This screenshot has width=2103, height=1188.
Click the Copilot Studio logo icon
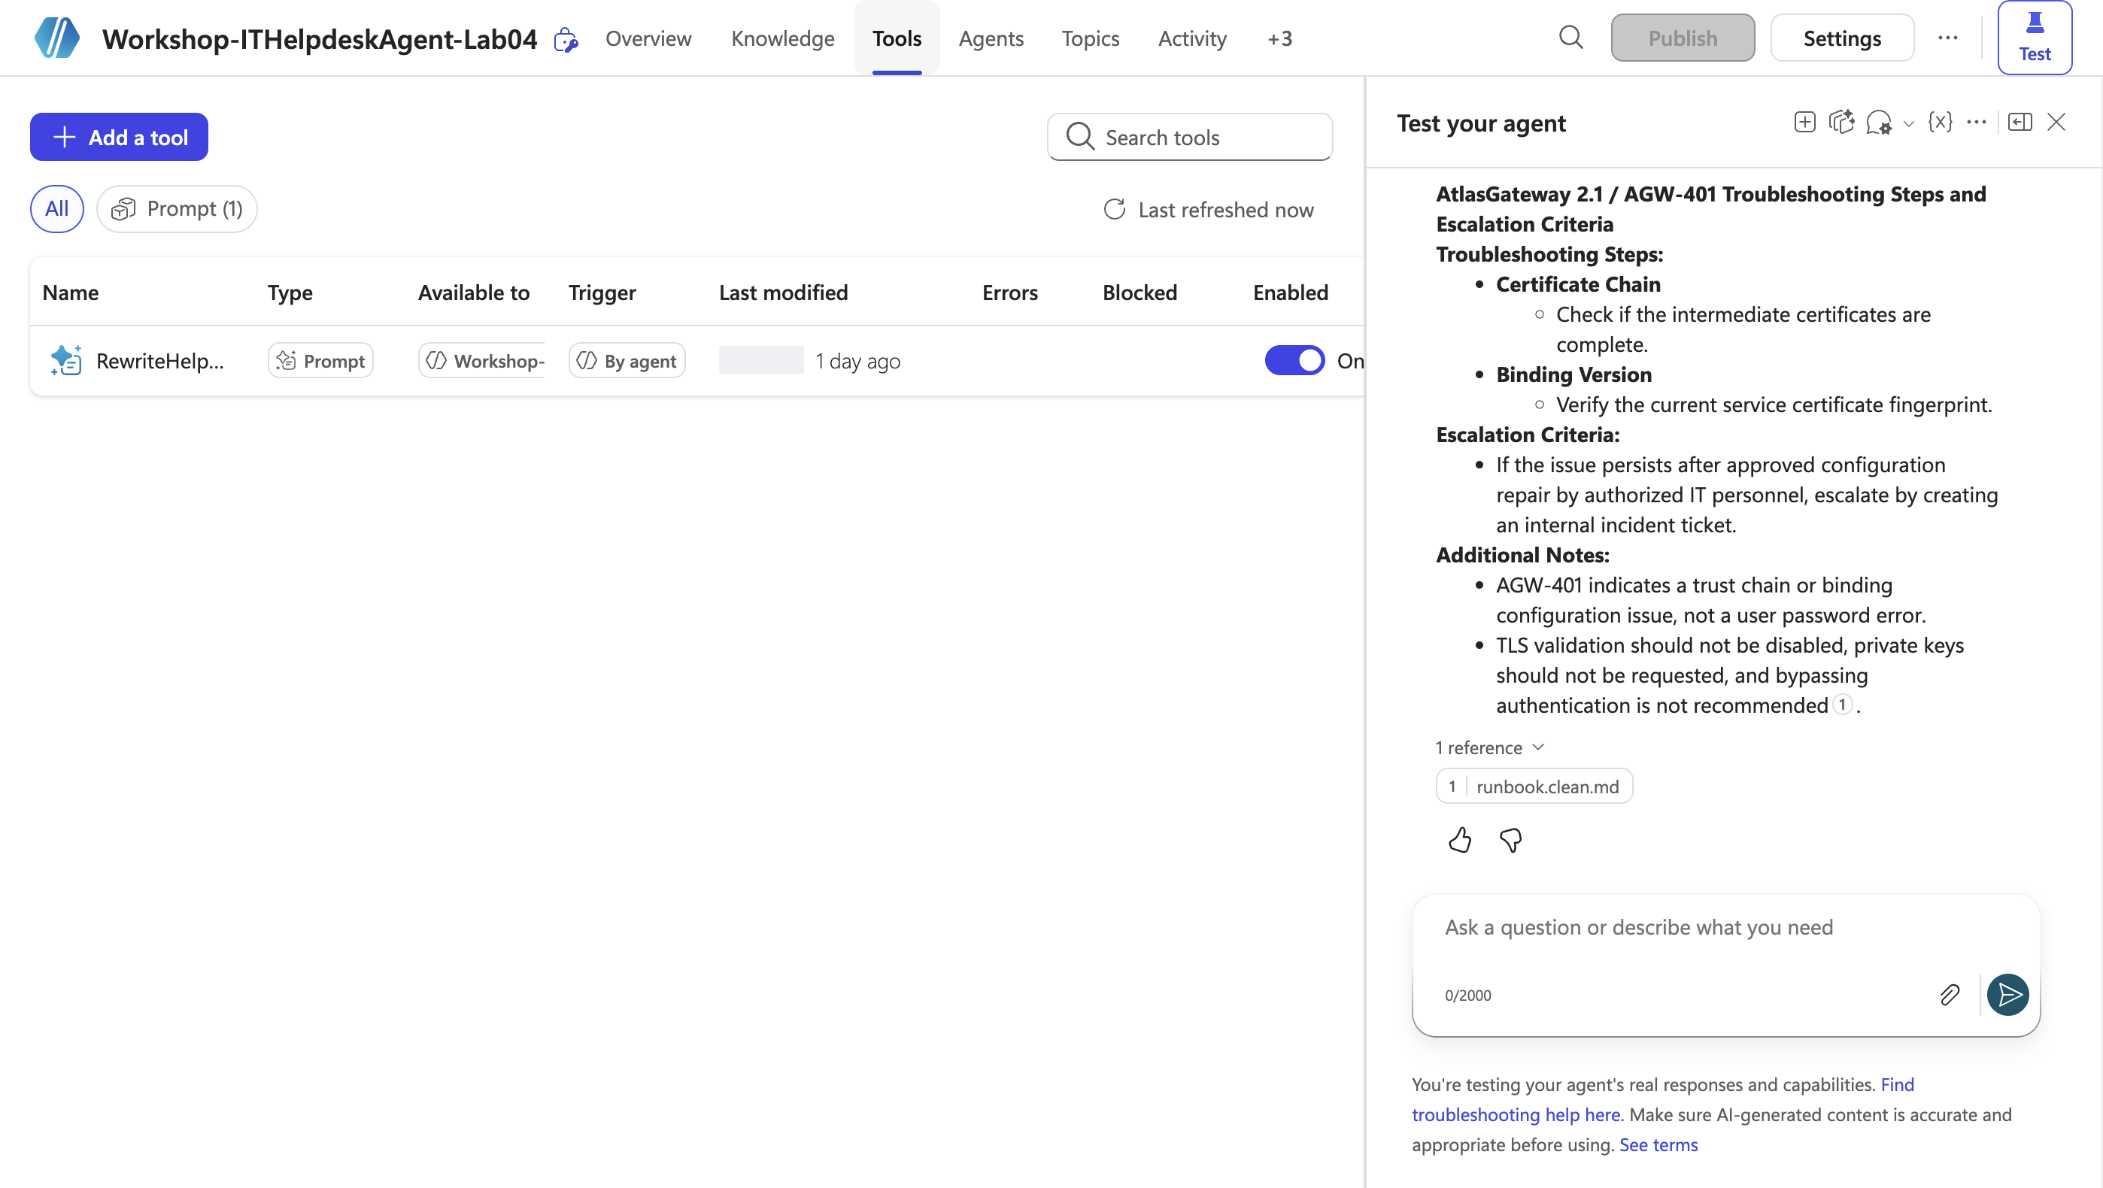(x=57, y=38)
